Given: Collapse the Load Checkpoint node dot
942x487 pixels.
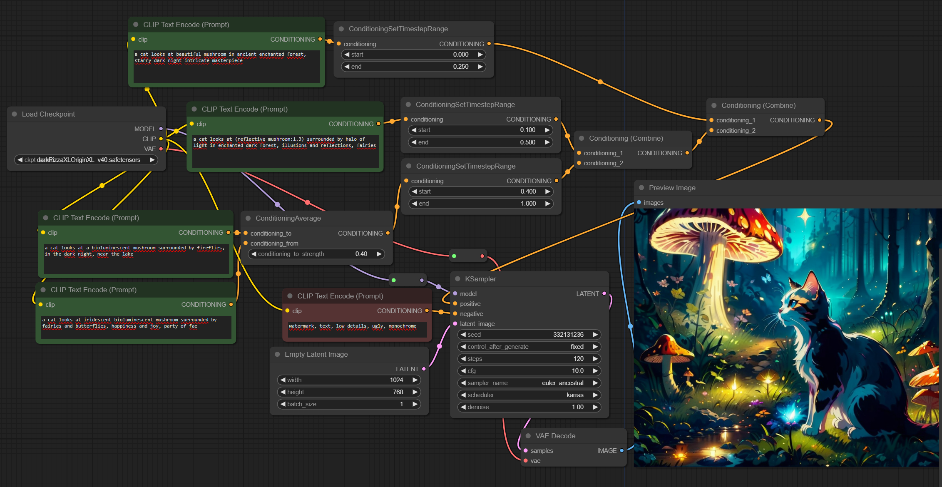Looking at the screenshot, I should pyautogui.click(x=15, y=114).
